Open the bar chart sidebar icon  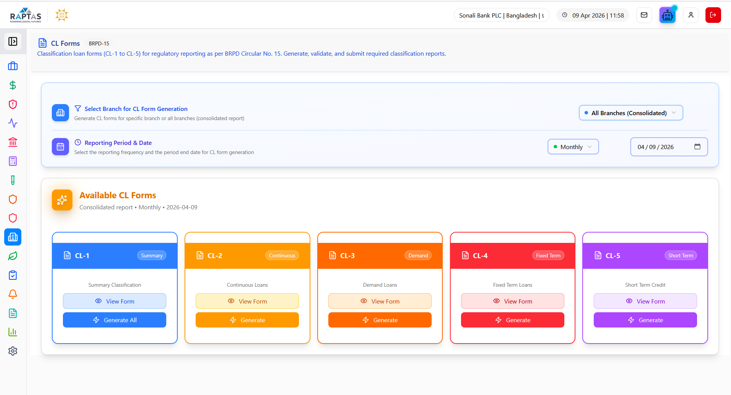coord(13,332)
